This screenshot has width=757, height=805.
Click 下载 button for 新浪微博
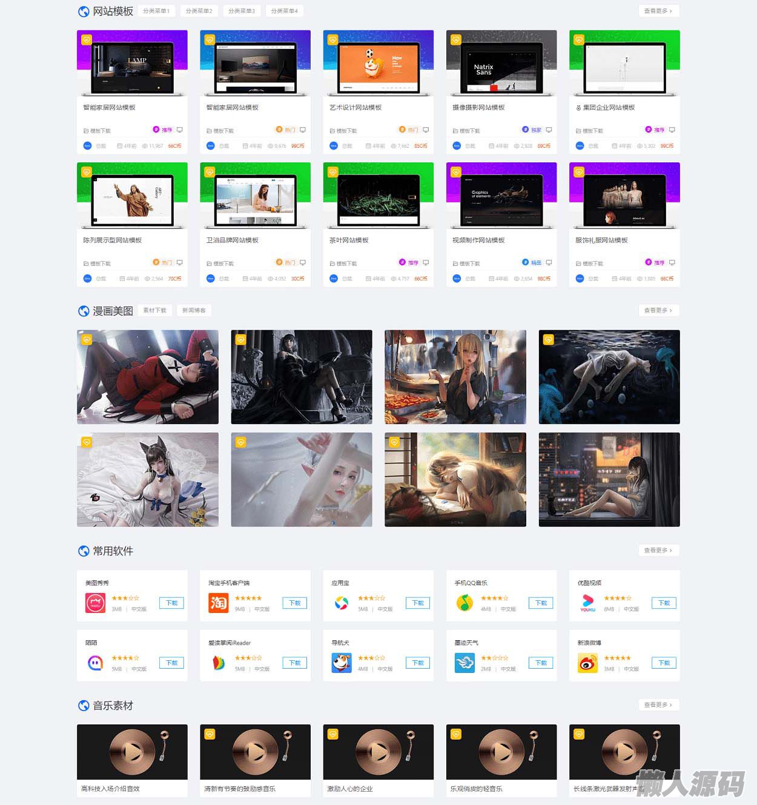[x=664, y=663]
